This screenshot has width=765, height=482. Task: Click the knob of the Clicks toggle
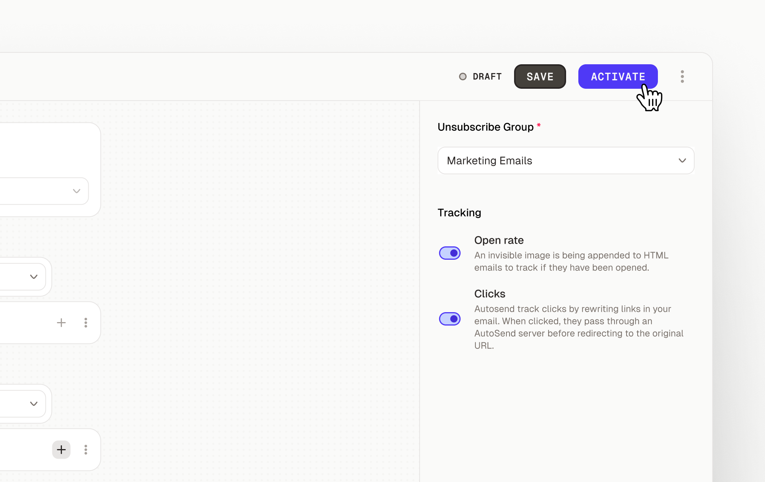coord(454,319)
